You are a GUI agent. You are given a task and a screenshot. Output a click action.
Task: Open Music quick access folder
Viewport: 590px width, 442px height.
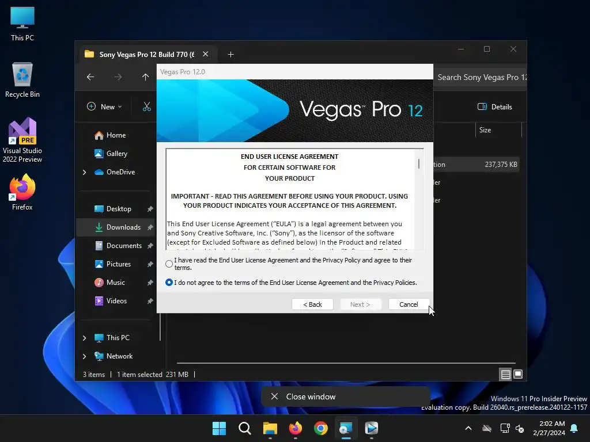(x=109, y=283)
